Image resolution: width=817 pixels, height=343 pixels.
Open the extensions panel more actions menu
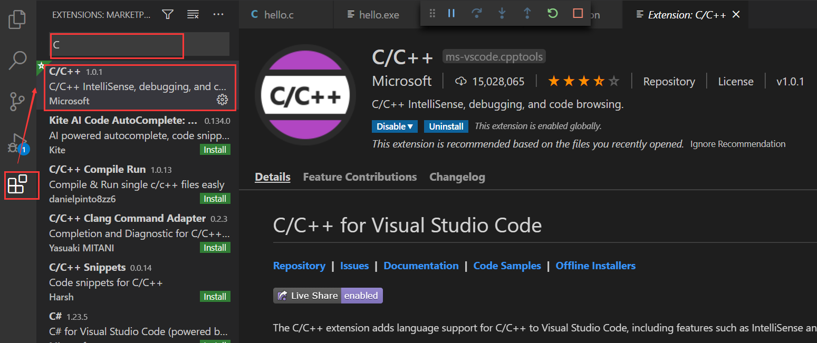[218, 15]
